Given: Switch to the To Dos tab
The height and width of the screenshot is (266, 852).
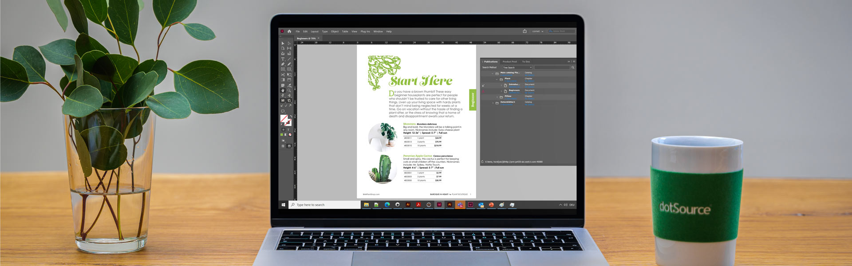Looking at the screenshot, I should coord(526,62).
